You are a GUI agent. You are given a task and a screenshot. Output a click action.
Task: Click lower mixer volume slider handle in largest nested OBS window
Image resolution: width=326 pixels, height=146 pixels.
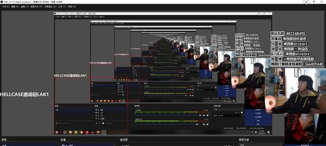click(197, 124)
